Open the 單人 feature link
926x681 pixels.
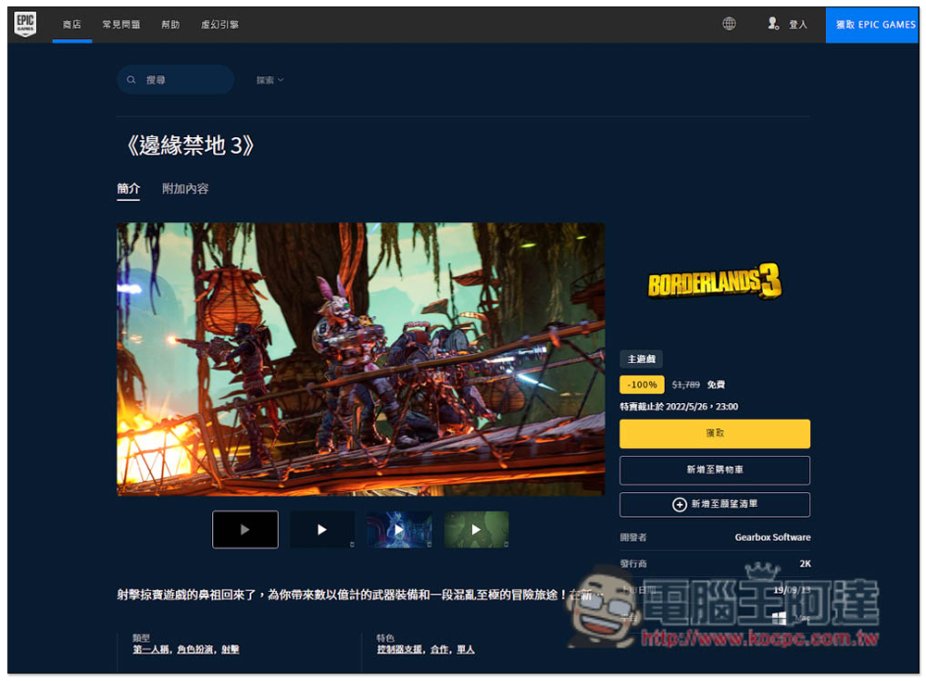[466, 649]
